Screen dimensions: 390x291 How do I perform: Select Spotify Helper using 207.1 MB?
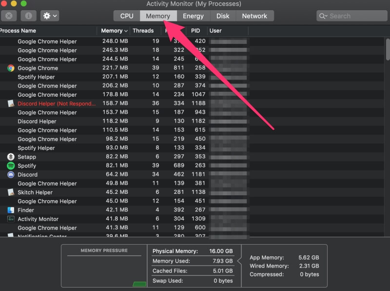pos(36,77)
